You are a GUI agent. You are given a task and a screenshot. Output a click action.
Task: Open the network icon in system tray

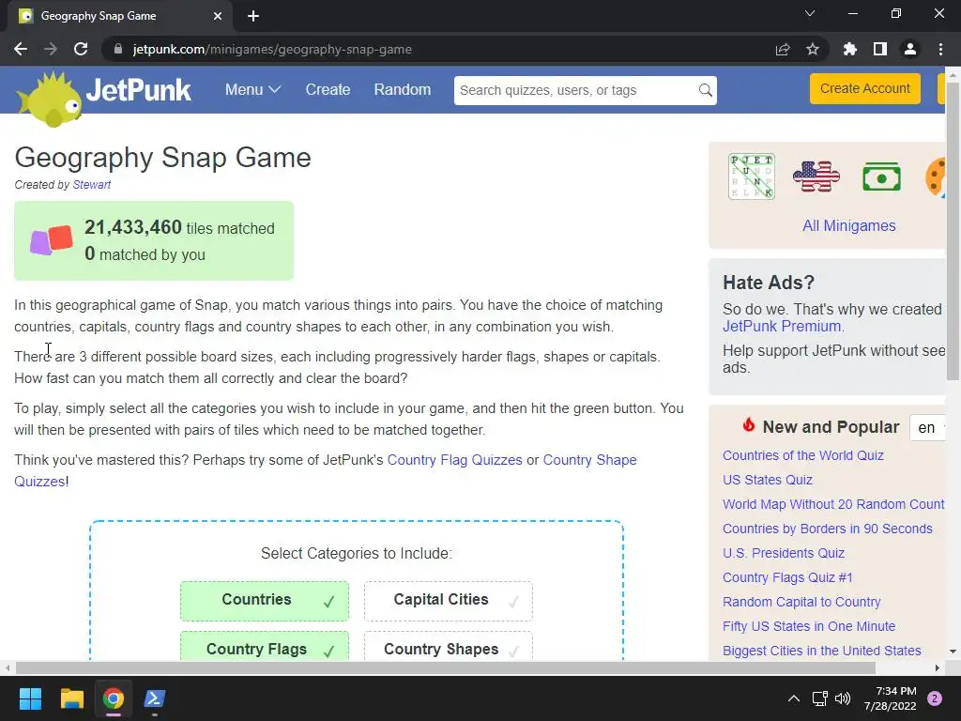[x=819, y=698]
